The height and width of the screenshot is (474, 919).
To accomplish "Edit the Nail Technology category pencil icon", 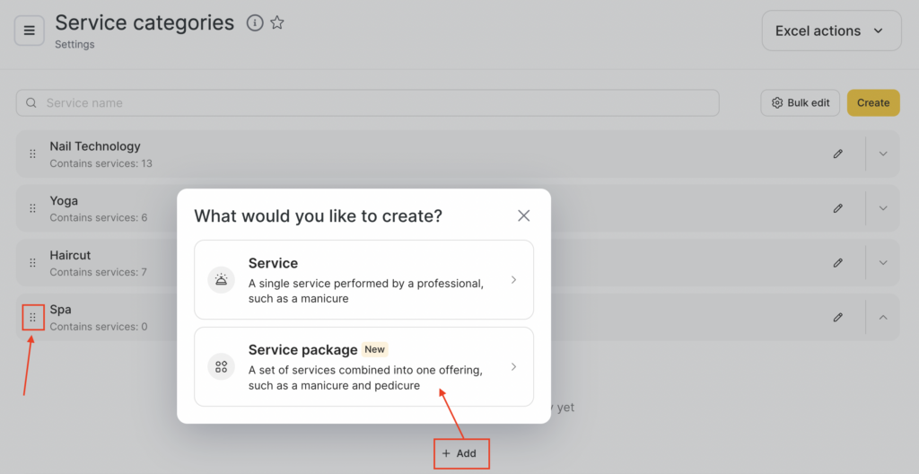I will pyautogui.click(x=837, y=154).
